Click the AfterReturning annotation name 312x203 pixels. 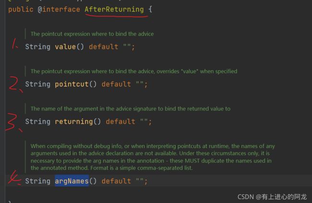pyautogui.click(x=114, y=9)
